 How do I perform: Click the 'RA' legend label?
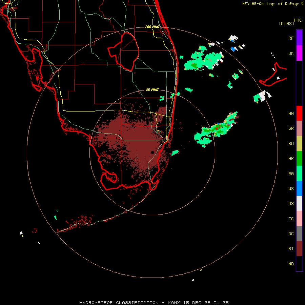coord(291,174)
